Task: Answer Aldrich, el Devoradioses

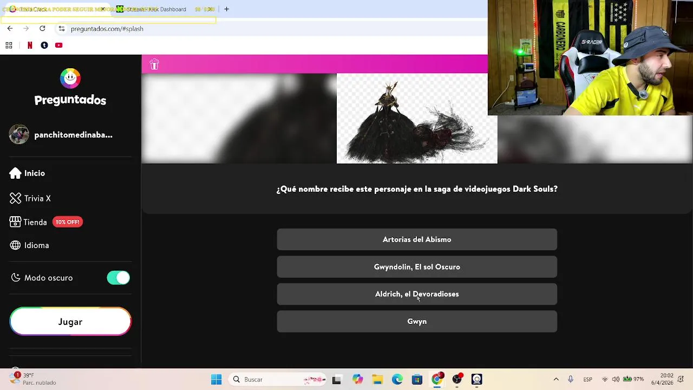Action: point(417,294)
